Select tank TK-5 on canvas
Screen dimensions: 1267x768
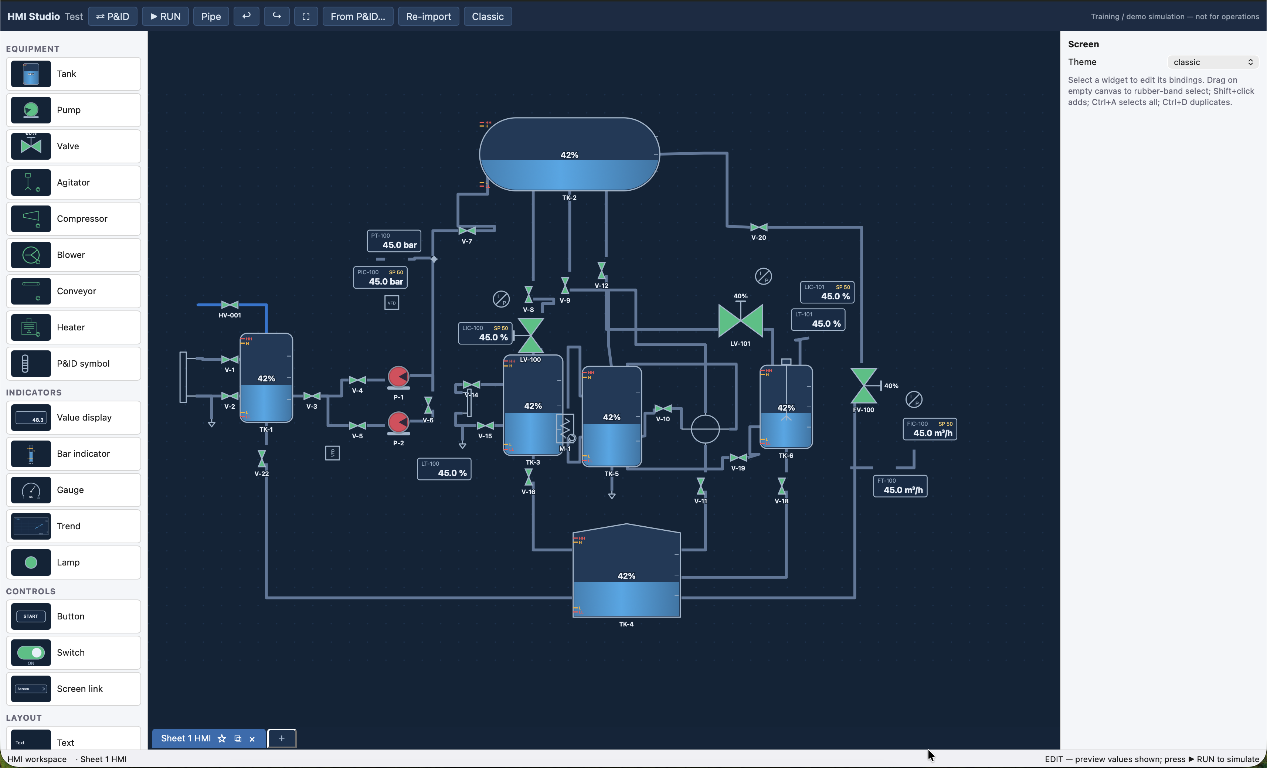612,417
